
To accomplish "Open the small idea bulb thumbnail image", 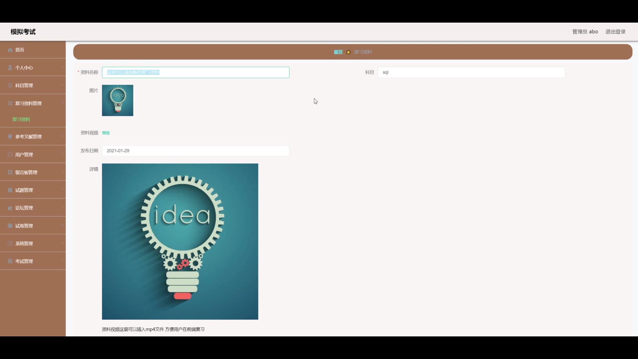I will (x=118, y=100).
